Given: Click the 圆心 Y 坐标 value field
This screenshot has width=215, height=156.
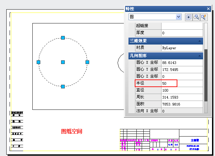Looking at the screenshot, I should [x=182, y=70].
